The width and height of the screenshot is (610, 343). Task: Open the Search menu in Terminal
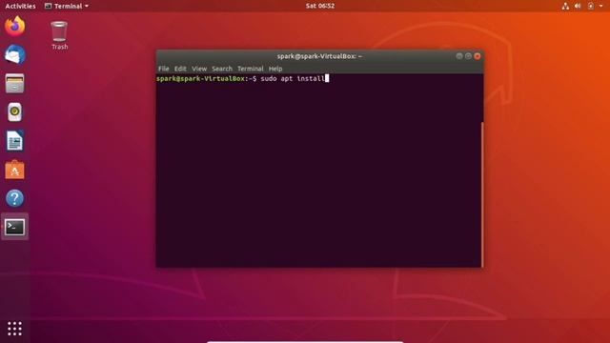(x=222, y=69)
